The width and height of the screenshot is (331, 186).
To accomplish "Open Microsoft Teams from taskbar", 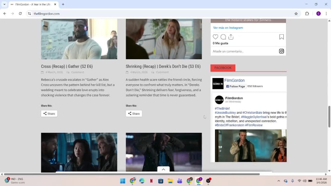I will click(x=180, y=181).
